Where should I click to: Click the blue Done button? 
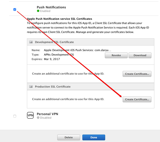(x=94, y=137)
